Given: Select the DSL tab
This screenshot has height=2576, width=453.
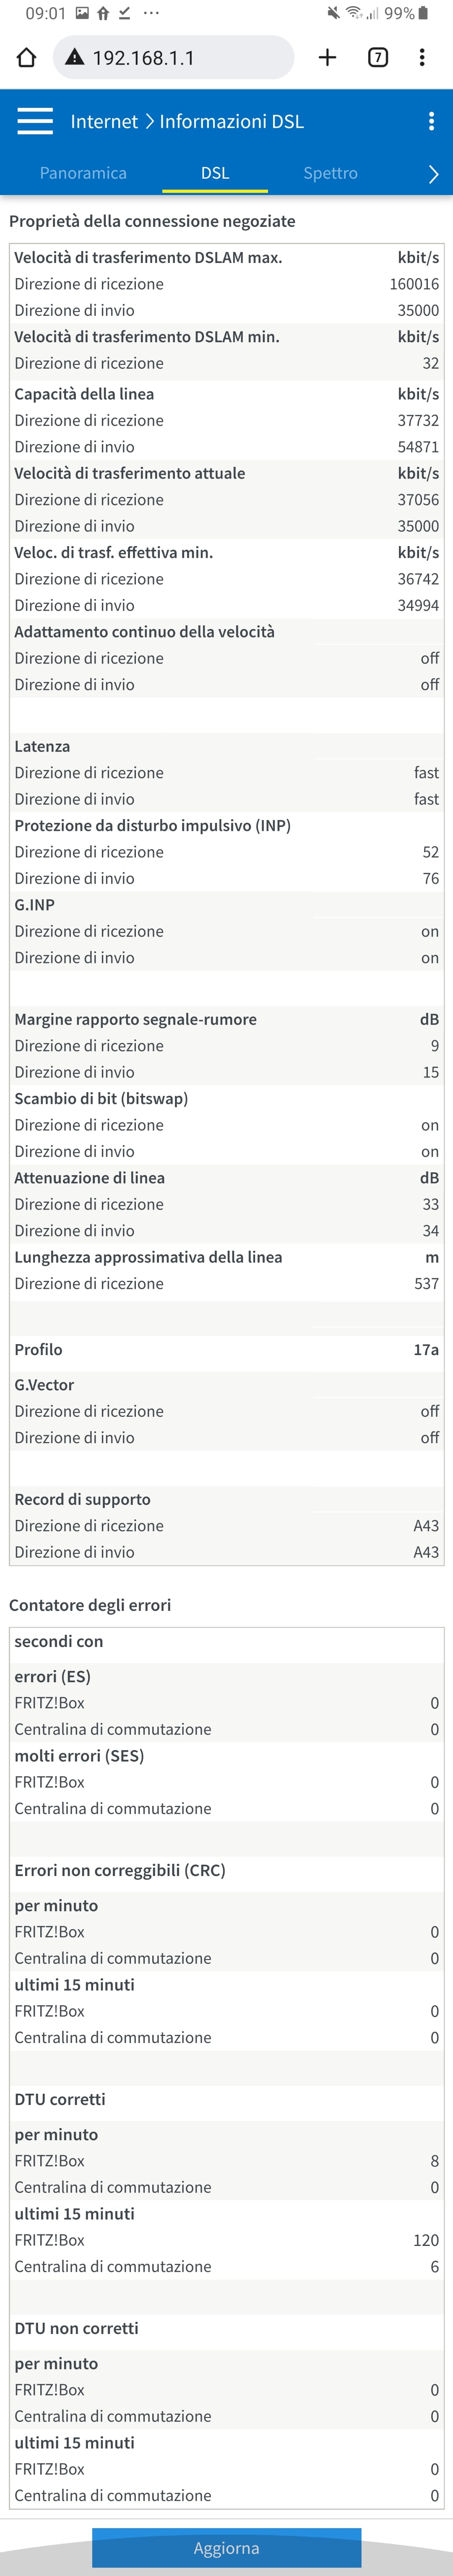Looking at the screenshot, I should coord(215,173).
